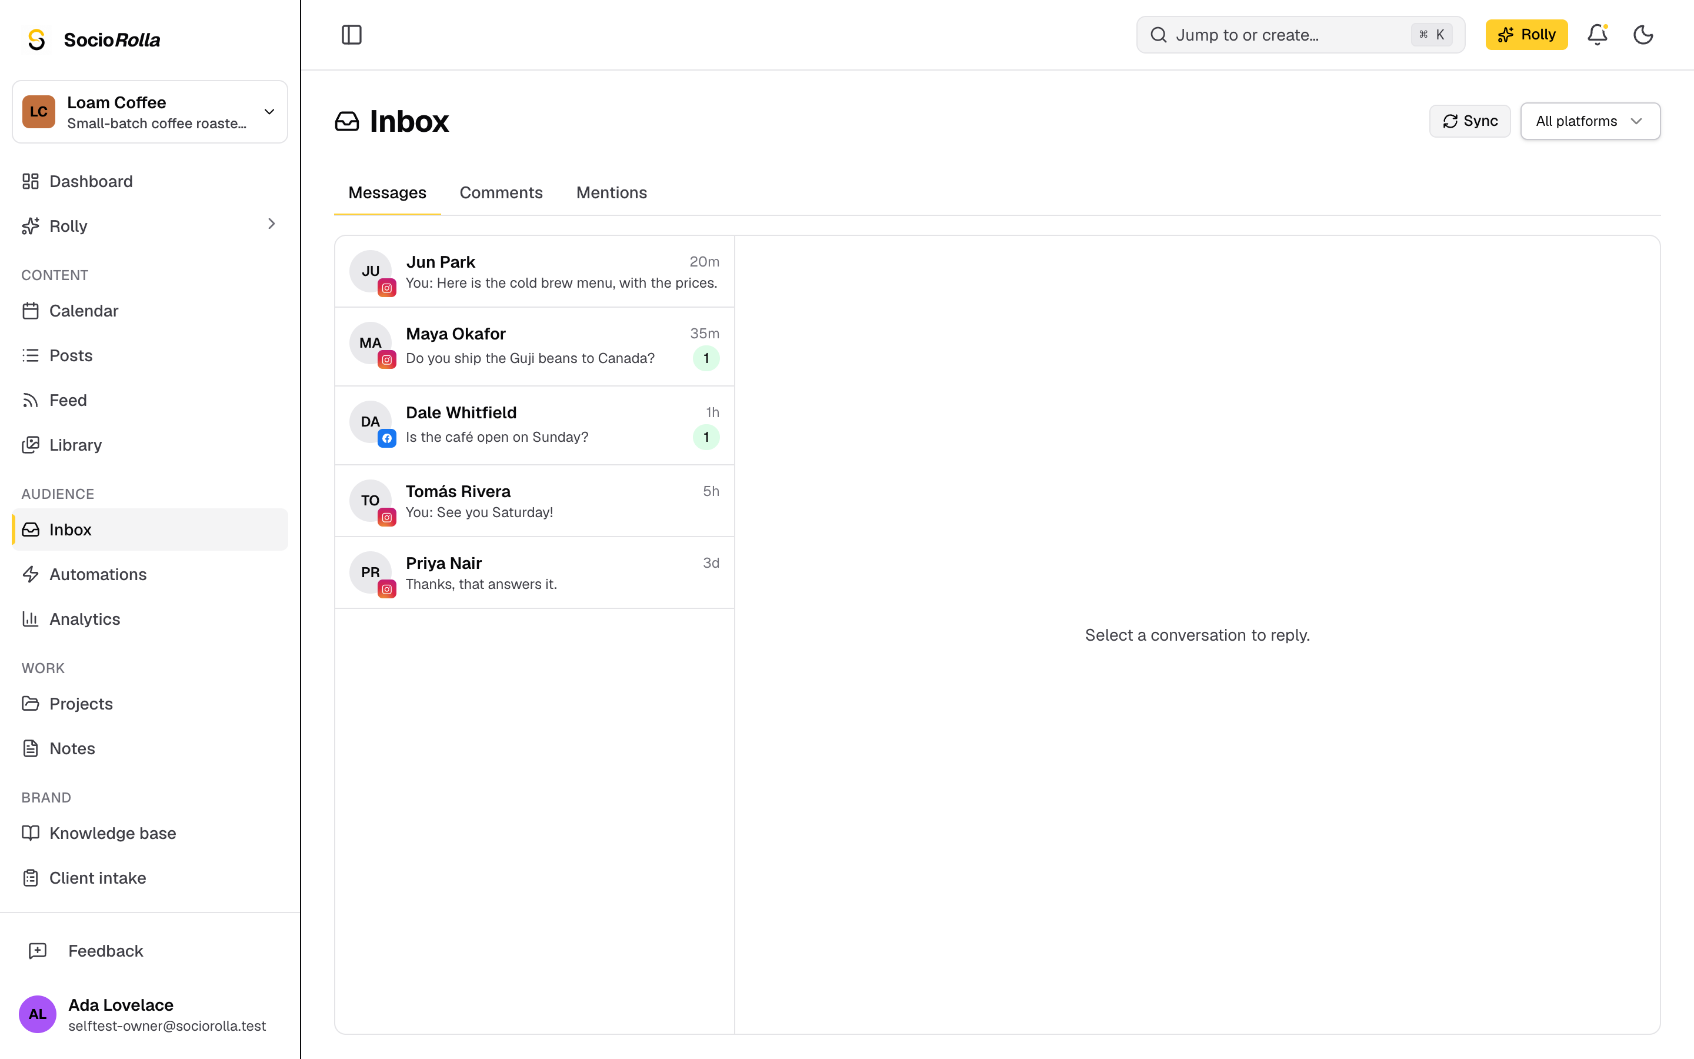Open Calendar in sidebar

coord(150,310)
